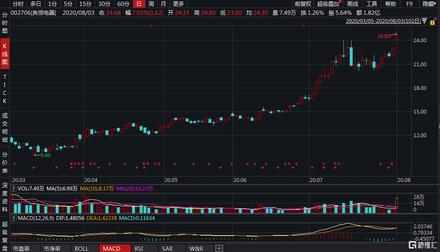Screen dimensions: 440x252
Task: Click the question mark icon next to VOL
Action: click(13, 189)
